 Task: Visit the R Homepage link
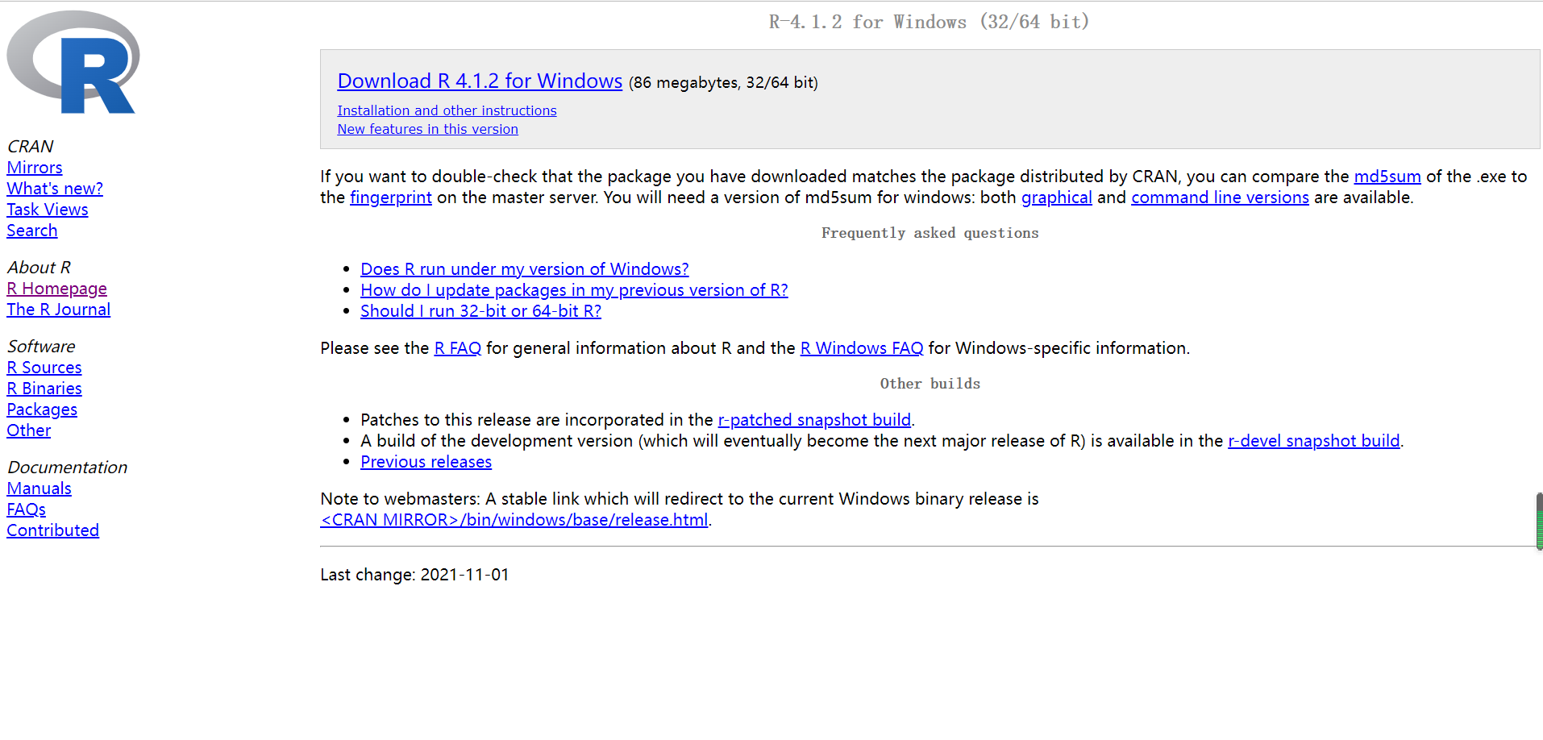pyautogui.click(x=56, y=289)
